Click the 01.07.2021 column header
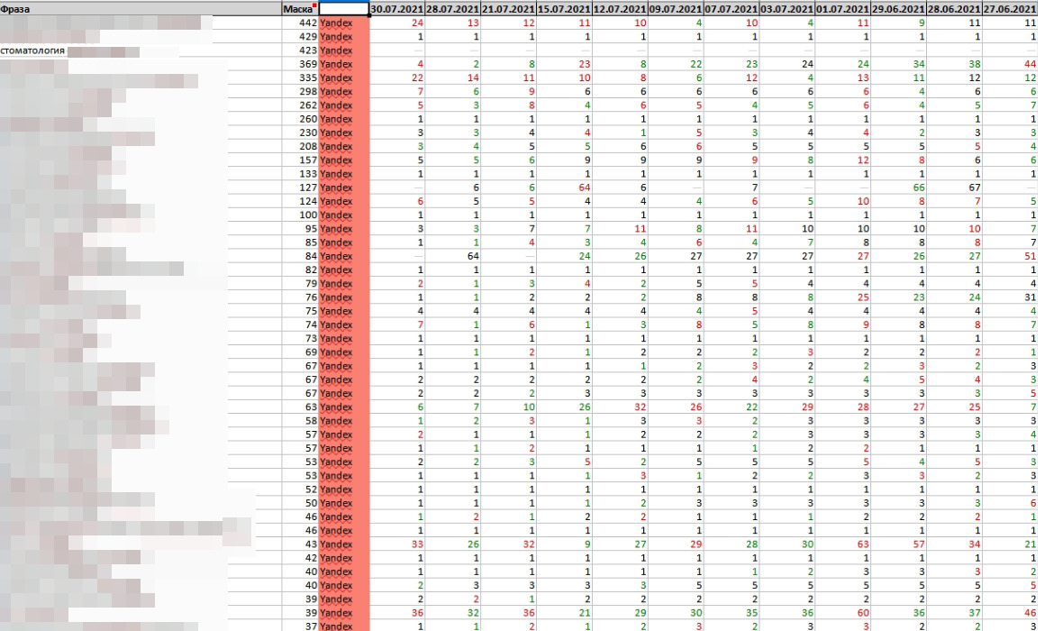The image size is (1045, 631). point(843,8)
